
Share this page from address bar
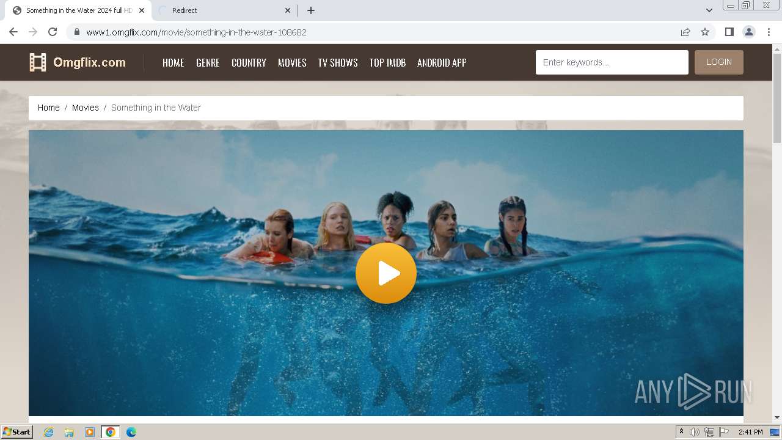point(685,32)
